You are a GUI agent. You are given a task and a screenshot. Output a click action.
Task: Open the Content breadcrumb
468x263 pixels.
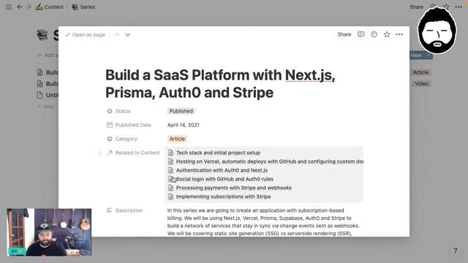pyautogui.click(x=50, y=7)
